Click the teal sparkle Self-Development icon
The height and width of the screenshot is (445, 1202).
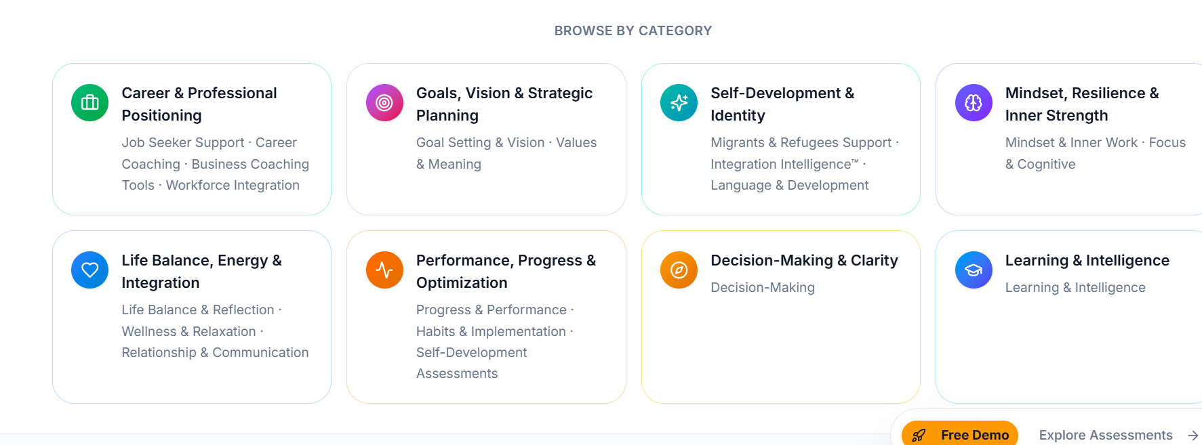tap(679, 103)
